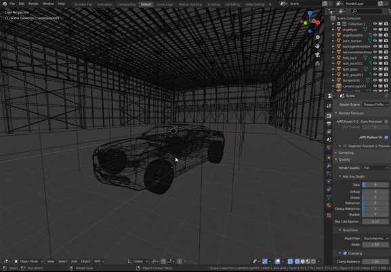Toggle viewport overlays icon

coord(277,261)
